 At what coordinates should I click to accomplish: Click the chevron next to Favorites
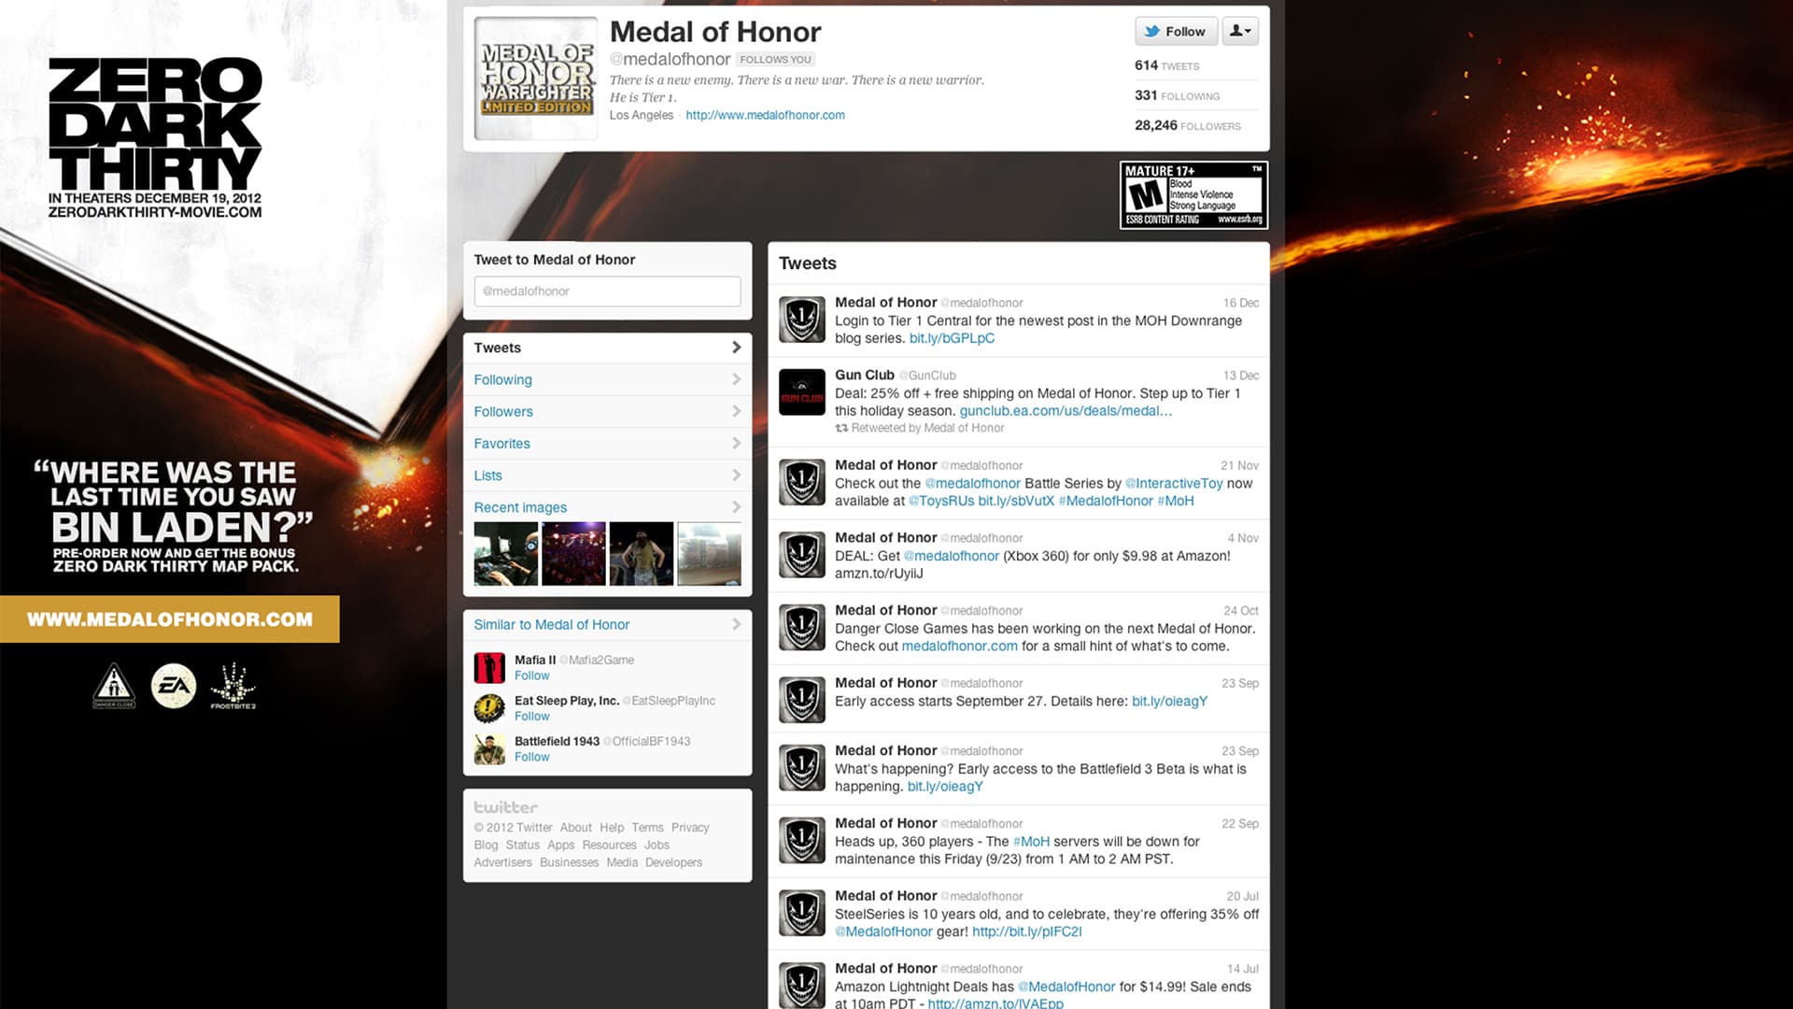736,444
